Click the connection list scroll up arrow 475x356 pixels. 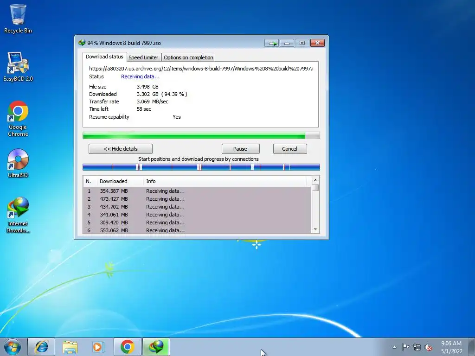coord(315,180)
